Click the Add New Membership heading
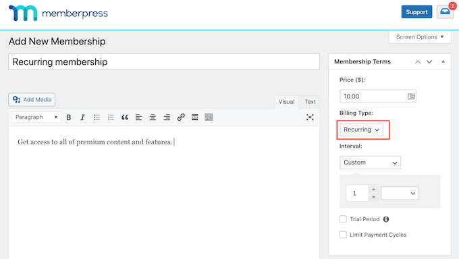Viewport: 459px width, 259px height. [x=57, y=41]
